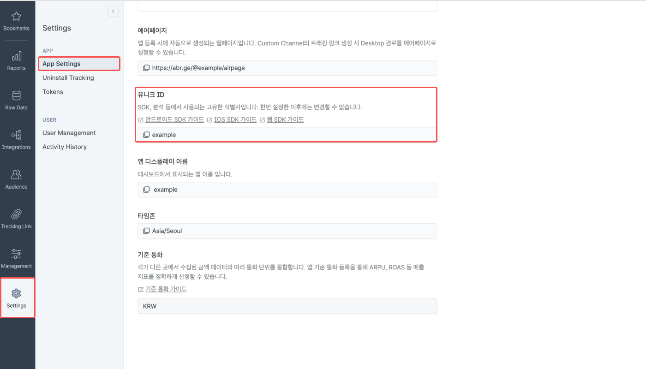Open Management sliders icon
This screenshot has width=646, height=369.
coord(17,254)
